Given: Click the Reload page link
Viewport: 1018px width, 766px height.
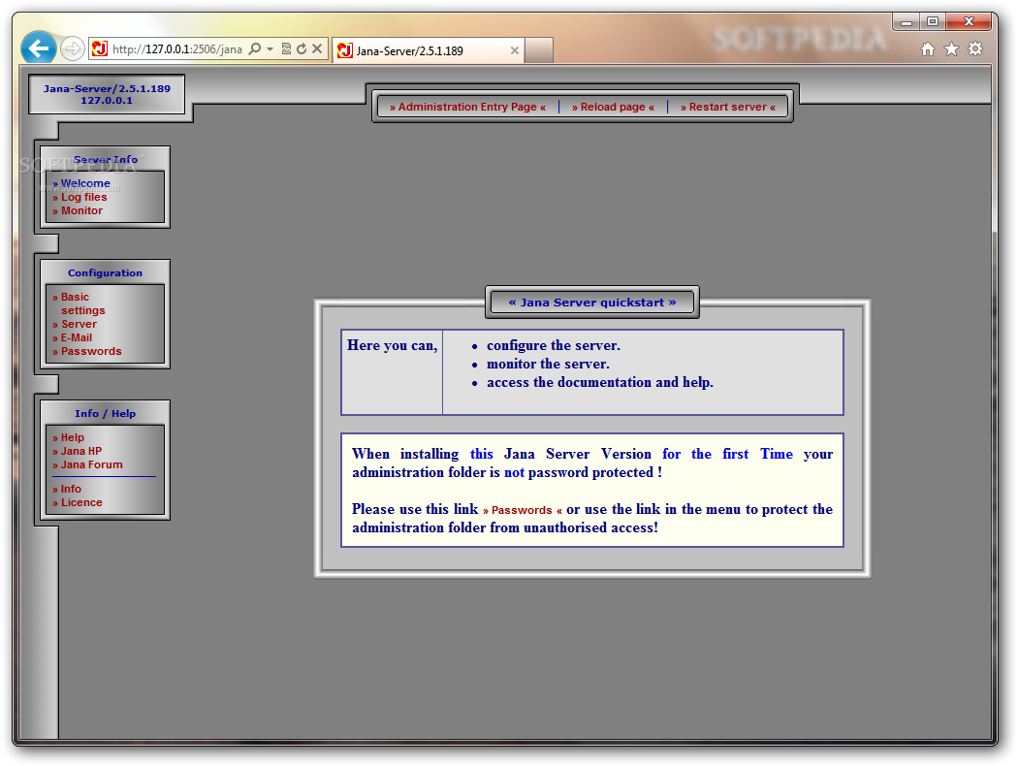Looking at the screenshot, I should click(x=613, y=107).
